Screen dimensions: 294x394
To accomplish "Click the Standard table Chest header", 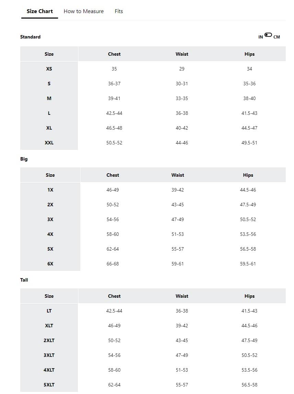I will [114, 54].
